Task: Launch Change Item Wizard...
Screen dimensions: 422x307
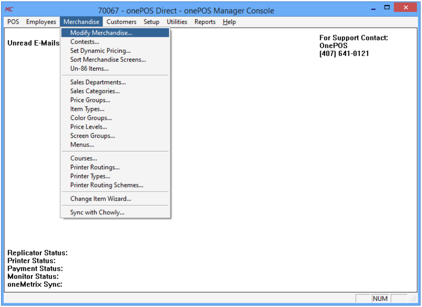Action: click(115, 199)
